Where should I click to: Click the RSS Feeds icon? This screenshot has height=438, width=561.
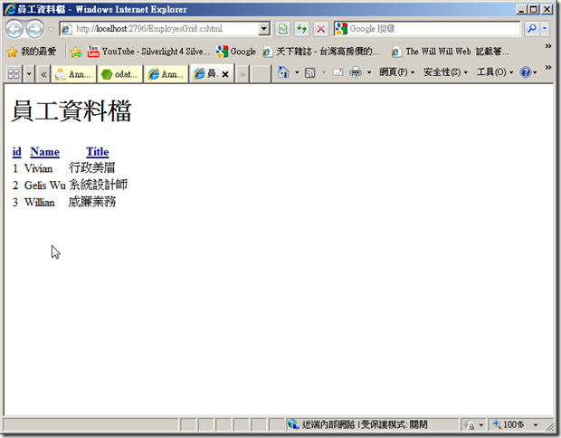[310, 72]
